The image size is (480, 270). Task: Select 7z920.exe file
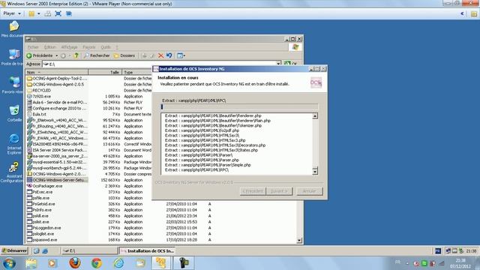39,97
